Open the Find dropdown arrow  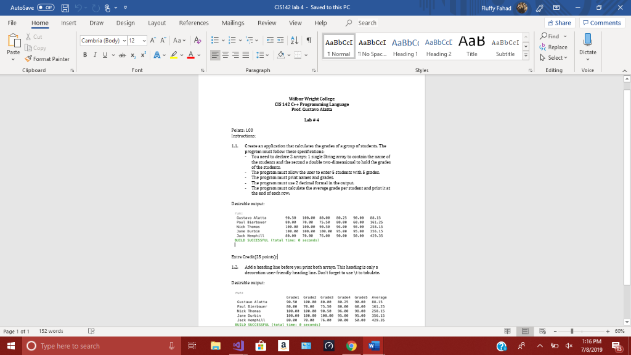[565, 36]
